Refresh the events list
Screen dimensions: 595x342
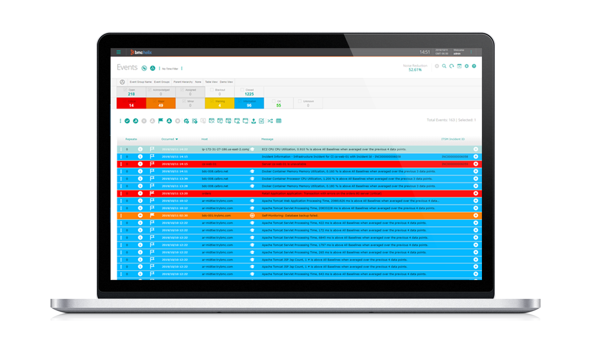pyautogui.click(x=452, y=66)
